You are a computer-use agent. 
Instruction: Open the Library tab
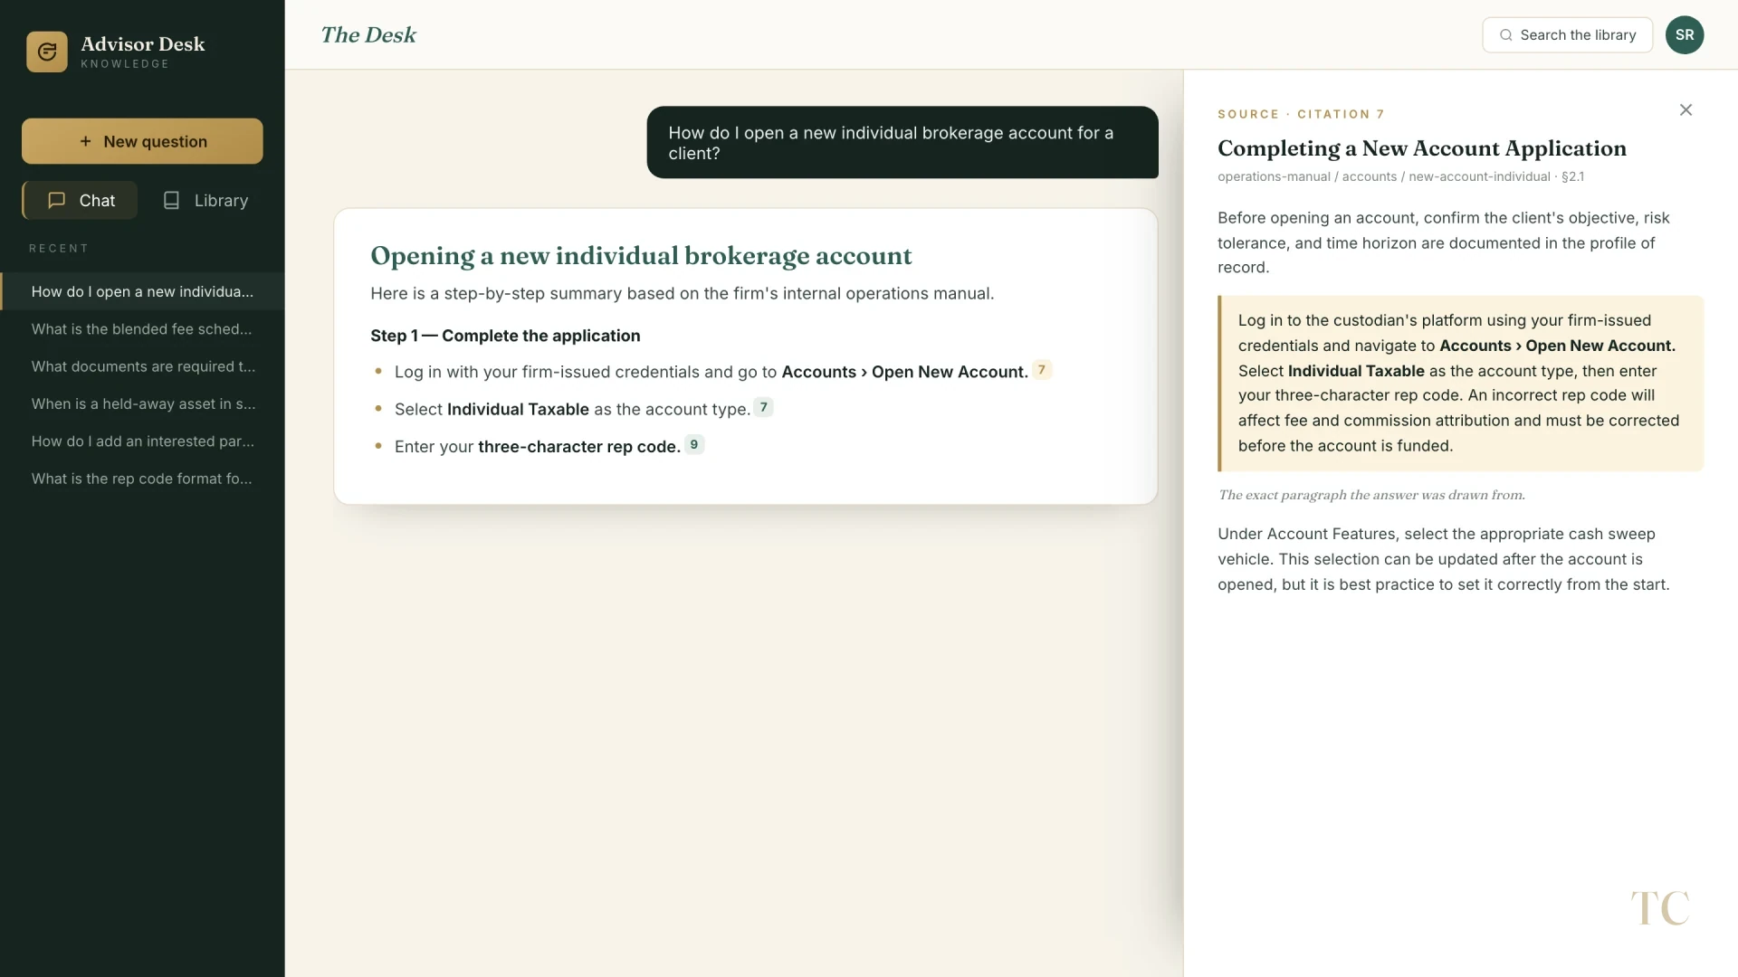pos(205,200)
